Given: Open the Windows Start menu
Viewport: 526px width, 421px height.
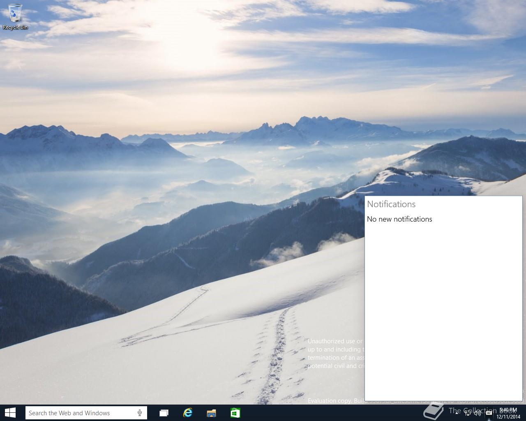Looking at the screenshot, I should pyautogui.click(x=10, y=413).
